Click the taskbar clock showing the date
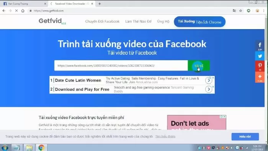 tap(257, 148)
